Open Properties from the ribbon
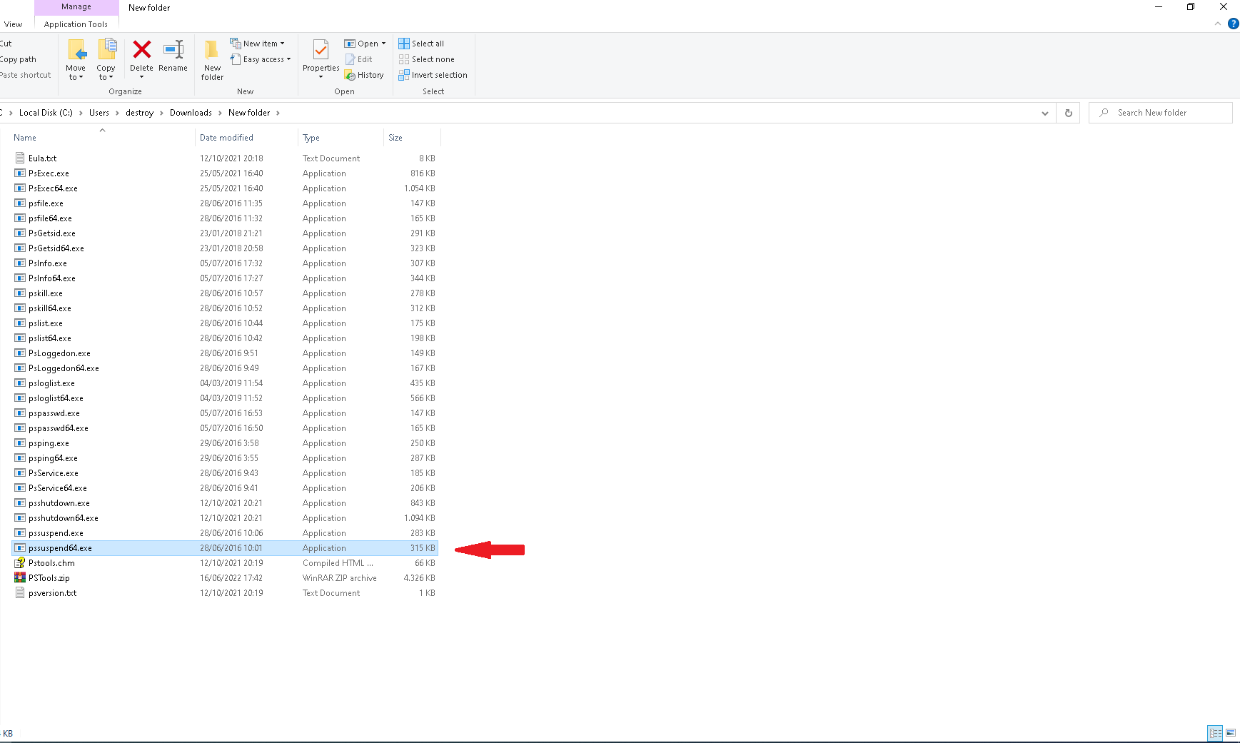The width and height of the screenshot is (1240, 743). pyautogui.click(x=321, y=59)
